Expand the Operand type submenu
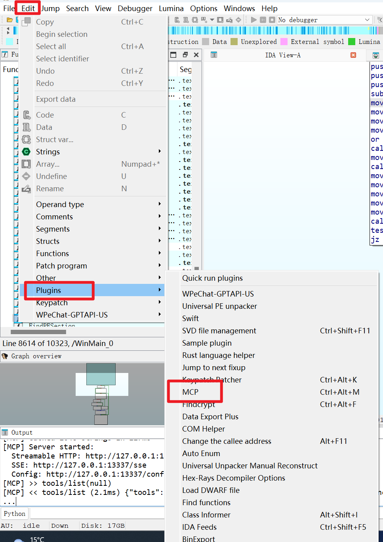383x542 pixels. (160, 204)
